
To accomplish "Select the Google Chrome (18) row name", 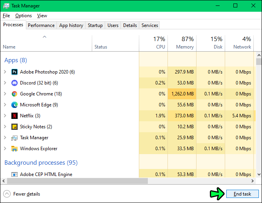I will [41, 94].
